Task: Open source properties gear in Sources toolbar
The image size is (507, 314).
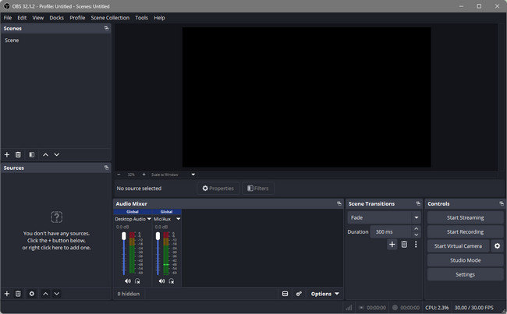Action: [32, 294]
